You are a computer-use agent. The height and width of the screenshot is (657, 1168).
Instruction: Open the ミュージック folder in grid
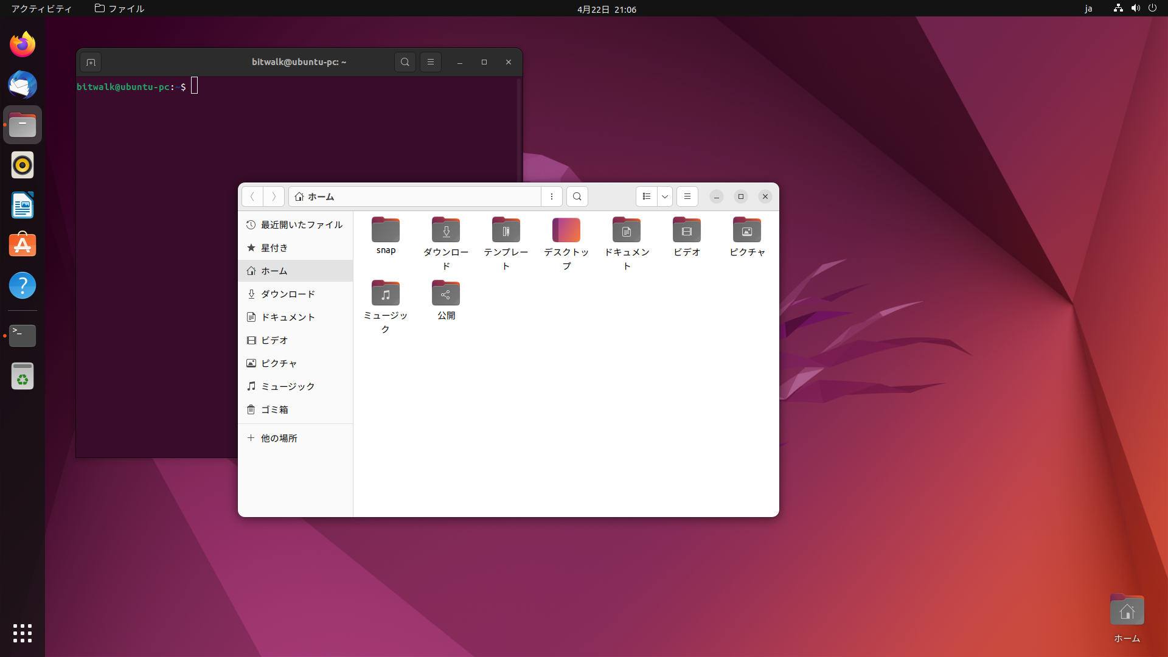[x=386, y=294]
